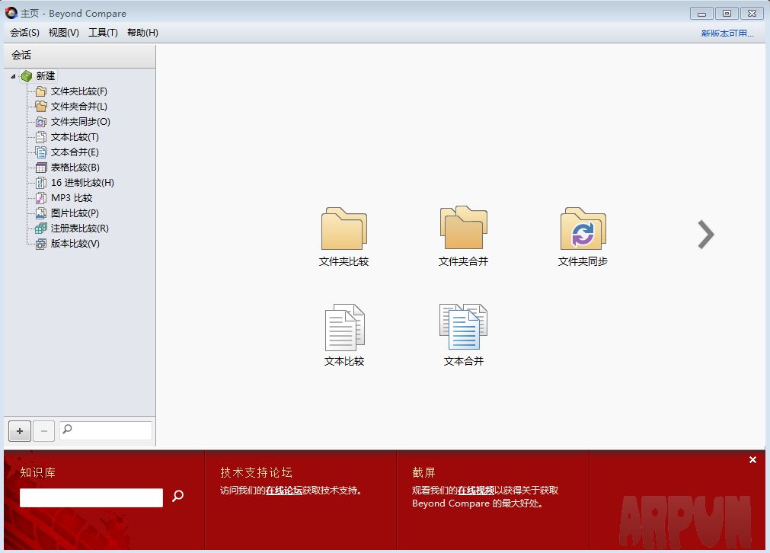Viewport: 770px width, 553px height.
Task: Click the plus button to add session
Action: [20, 431]
